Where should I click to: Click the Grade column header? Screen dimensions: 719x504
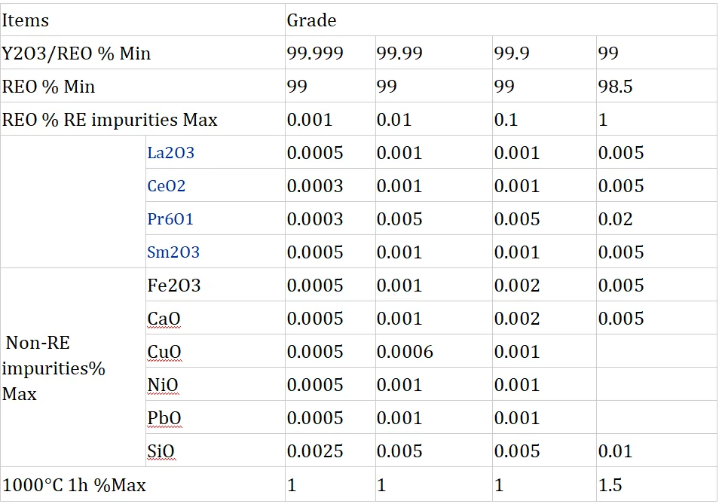coord(311,20)
